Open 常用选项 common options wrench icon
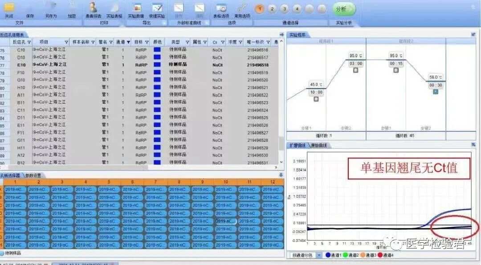This screenshot has height=265, width=481. click(x=242, y=8)
